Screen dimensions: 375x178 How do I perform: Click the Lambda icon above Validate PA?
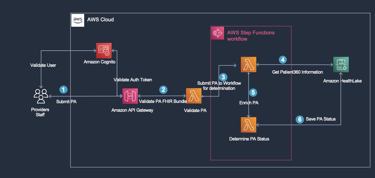pyautogui.click(x=194, y=96)
